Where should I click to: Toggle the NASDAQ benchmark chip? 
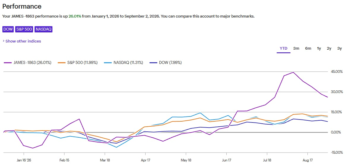point(43,29)
